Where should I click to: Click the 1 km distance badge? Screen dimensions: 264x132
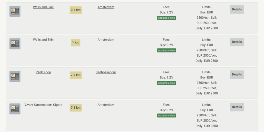[x=76, y=43]
